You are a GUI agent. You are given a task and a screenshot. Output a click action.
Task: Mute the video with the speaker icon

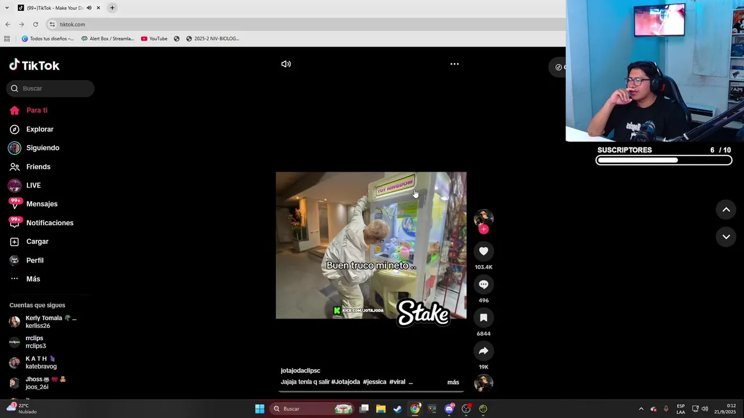286,64
